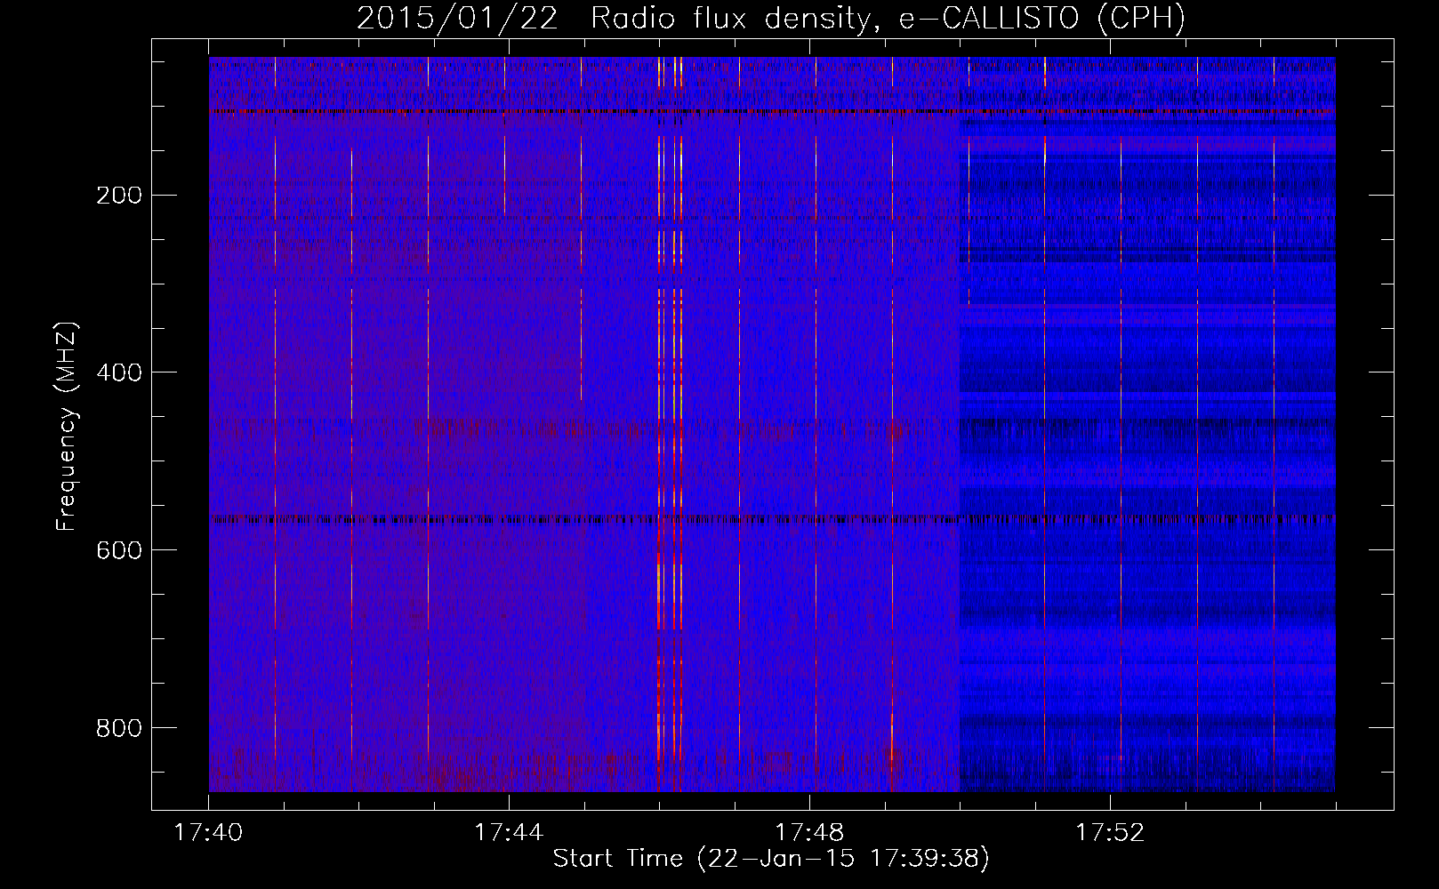Click the 400 frequency tick label
1439x889 pixels.
pos(118,372)
